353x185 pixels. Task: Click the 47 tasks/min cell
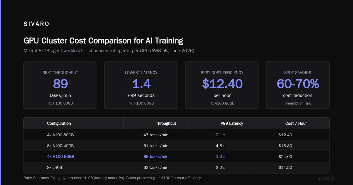156,135
